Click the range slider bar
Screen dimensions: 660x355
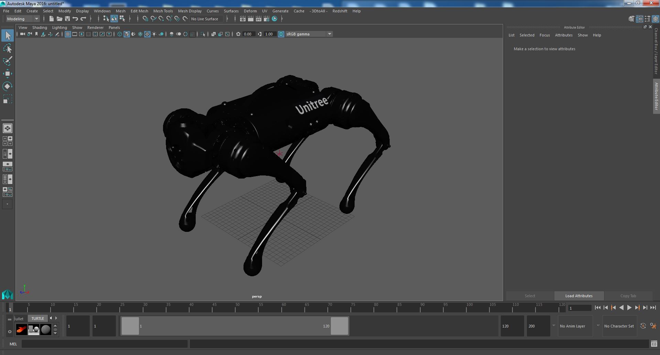click(x=235, y=326)
